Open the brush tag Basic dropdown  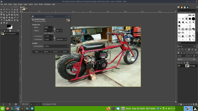[187, 43]
